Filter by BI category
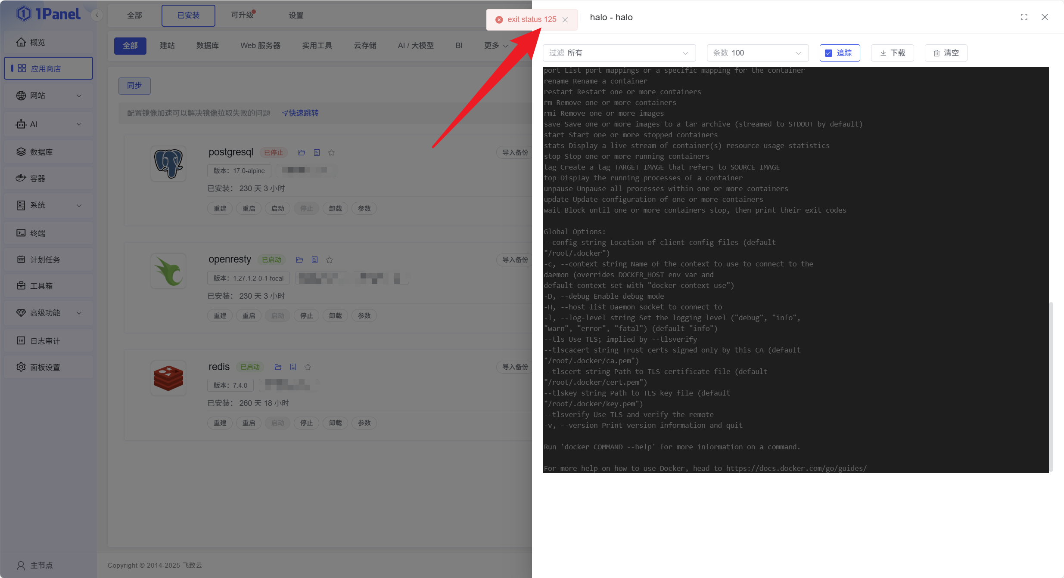The width and height of the screenshot is (1064, 578). click(459, 46)
